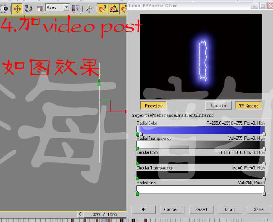Click the Circular Transparency label text
This screenshot has width=273, height=222.
coord(155,168)
